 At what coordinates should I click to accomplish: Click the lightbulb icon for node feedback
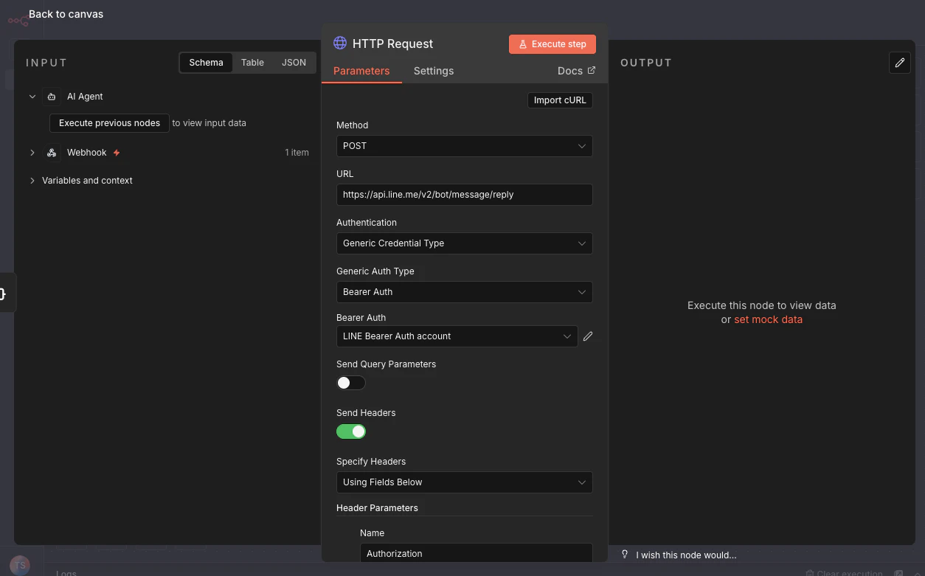tap(625, 555)
